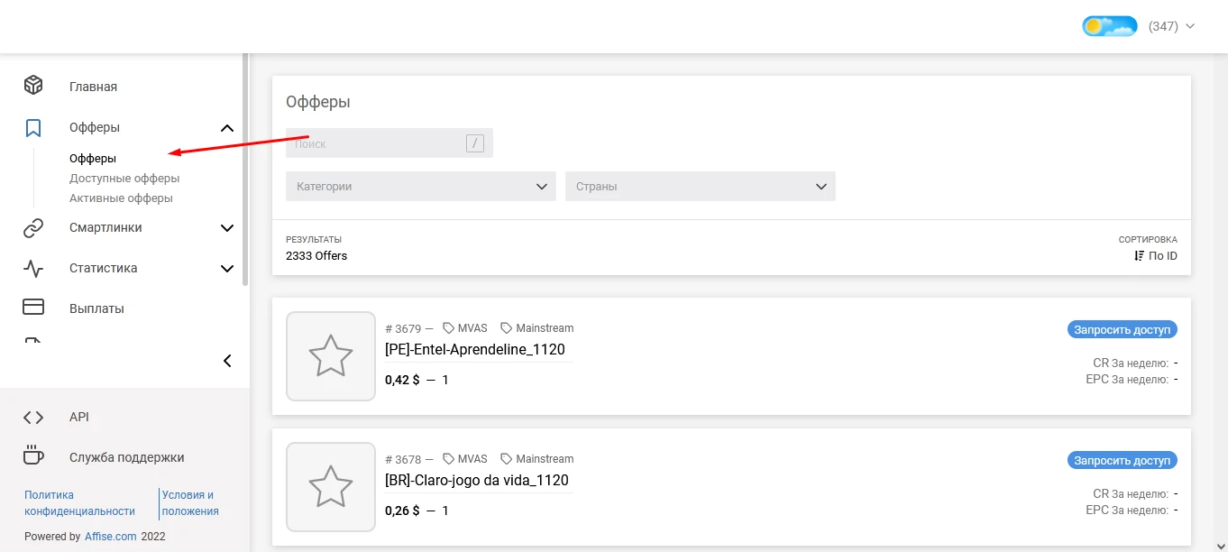Click star placeholder of offer 3679
Image resolution: width=1228 pixels, height=552 pixels.
click(x=331, y=356)
